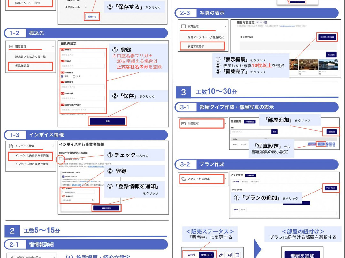The height and width of the screenshot is (258, 345).
Task: Click the プラン・料金設定 calendar icon
Action: click(183, 179)
